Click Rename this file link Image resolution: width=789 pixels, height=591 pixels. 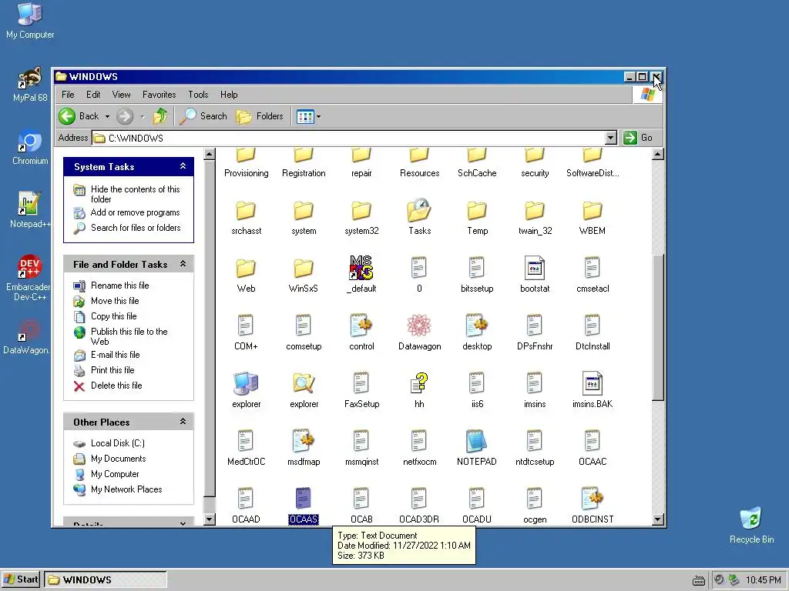coord(119,285)
